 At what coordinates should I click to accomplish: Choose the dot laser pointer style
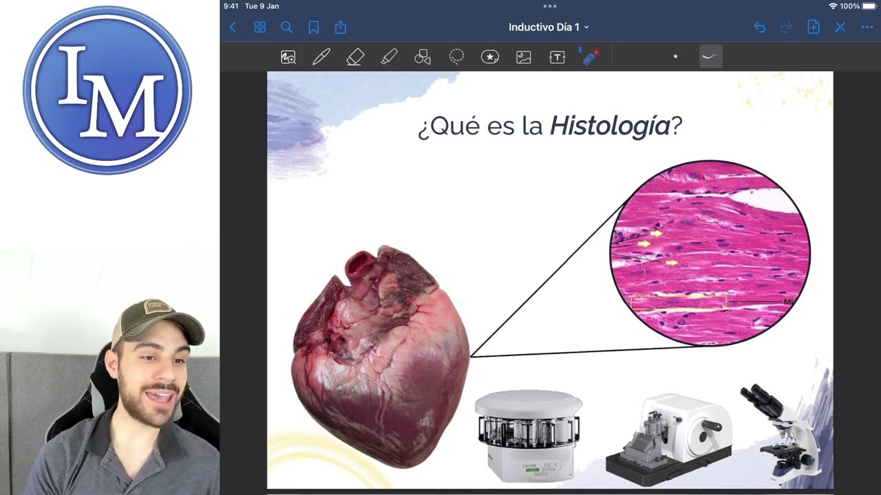pos(675,56)
